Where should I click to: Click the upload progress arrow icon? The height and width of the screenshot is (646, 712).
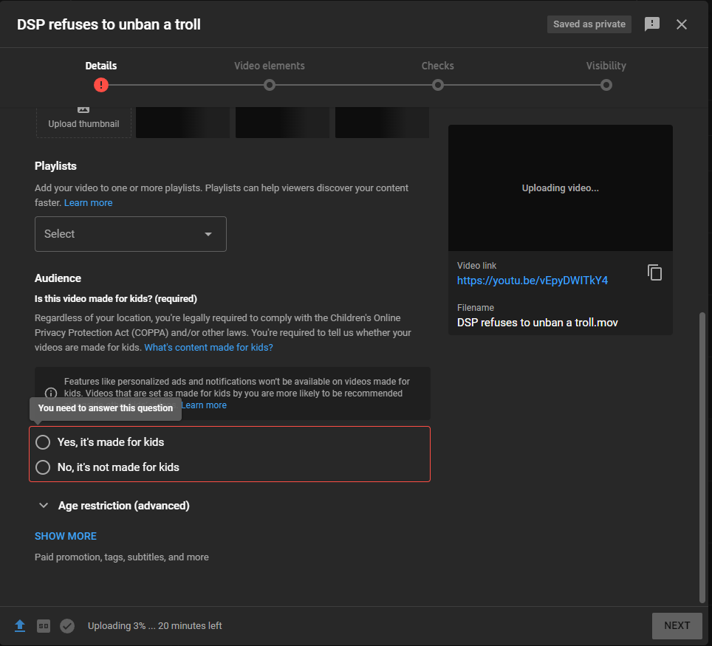[x=19, y=625]
